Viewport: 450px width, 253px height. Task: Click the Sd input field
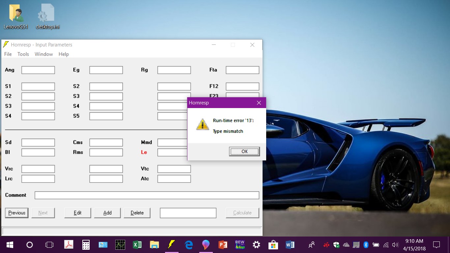[38, 142]
